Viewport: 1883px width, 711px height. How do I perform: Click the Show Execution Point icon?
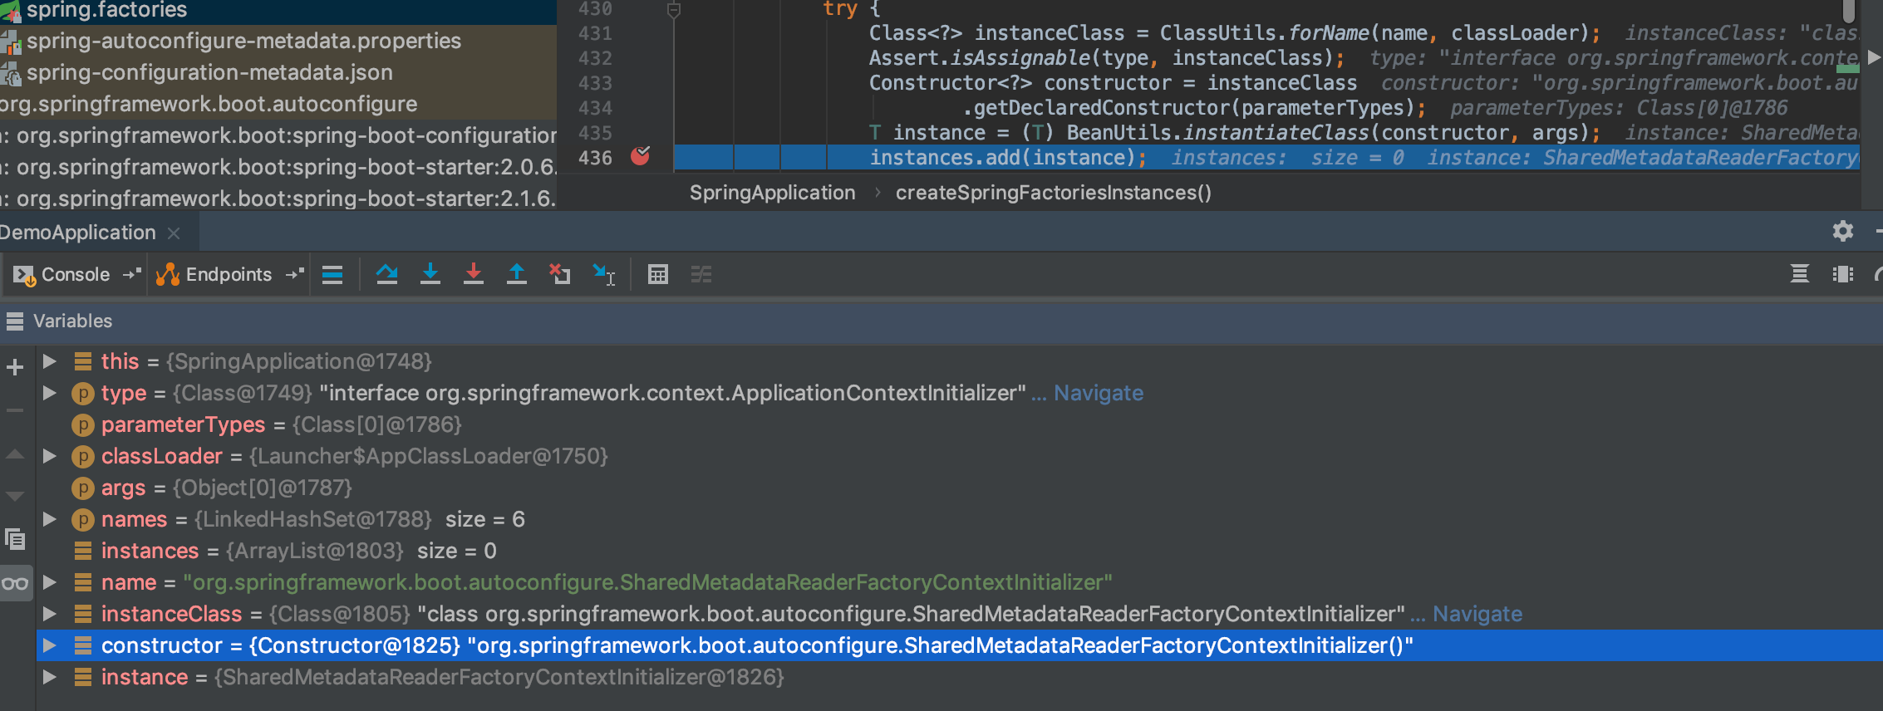click(x=332, y=274)
